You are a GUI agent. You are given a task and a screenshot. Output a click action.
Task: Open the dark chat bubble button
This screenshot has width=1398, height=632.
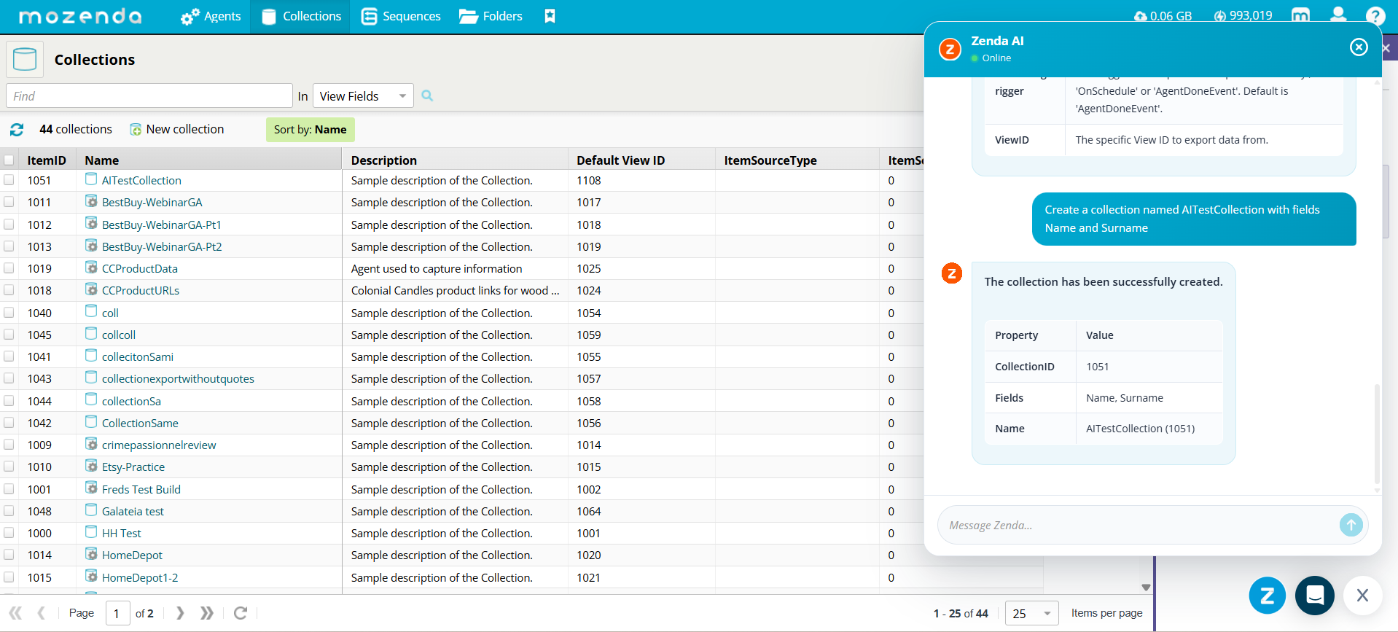pyautogui.click(x=1314, y=596)
